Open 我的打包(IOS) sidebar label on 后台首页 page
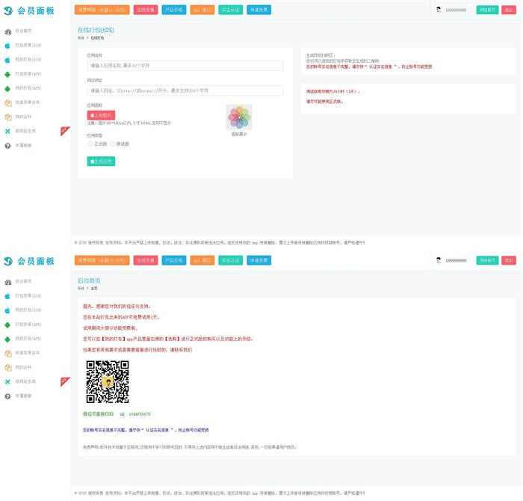Screen dimensions: 523x501 (28, 310)
